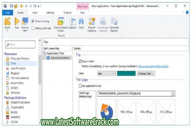
Task: Switch to the Home ribbon tab
Action: tap(20, 13)
